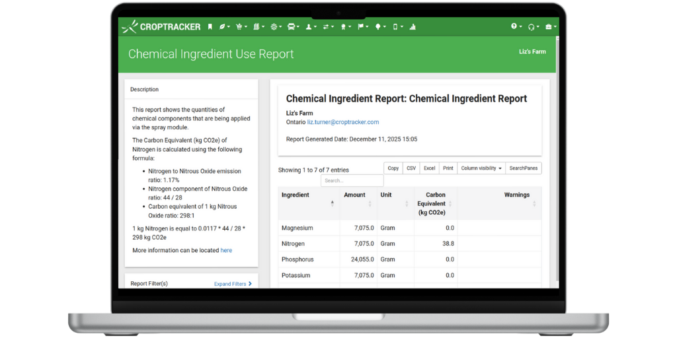The image size is (677, 338).
Task: Open the help question mark menu
Action: [x=514, y=27]
